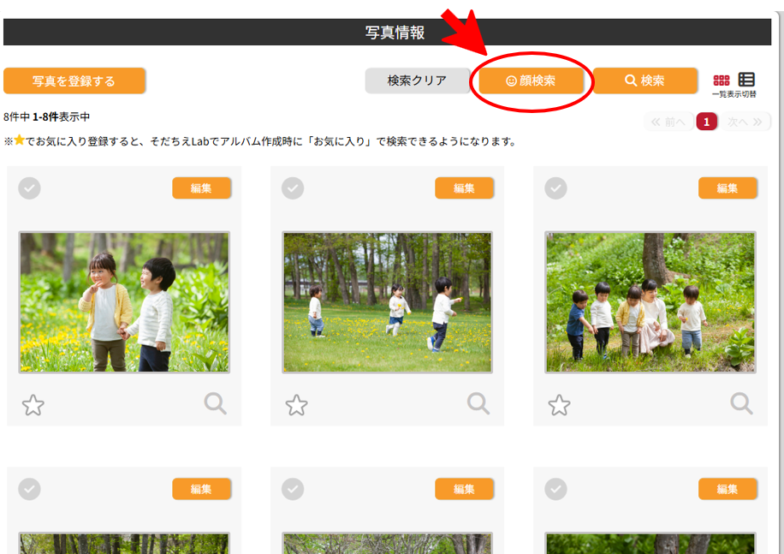Click the 顔検索 face search button
The width and height of the screenshot is (784, 554).
coord(531,80)
